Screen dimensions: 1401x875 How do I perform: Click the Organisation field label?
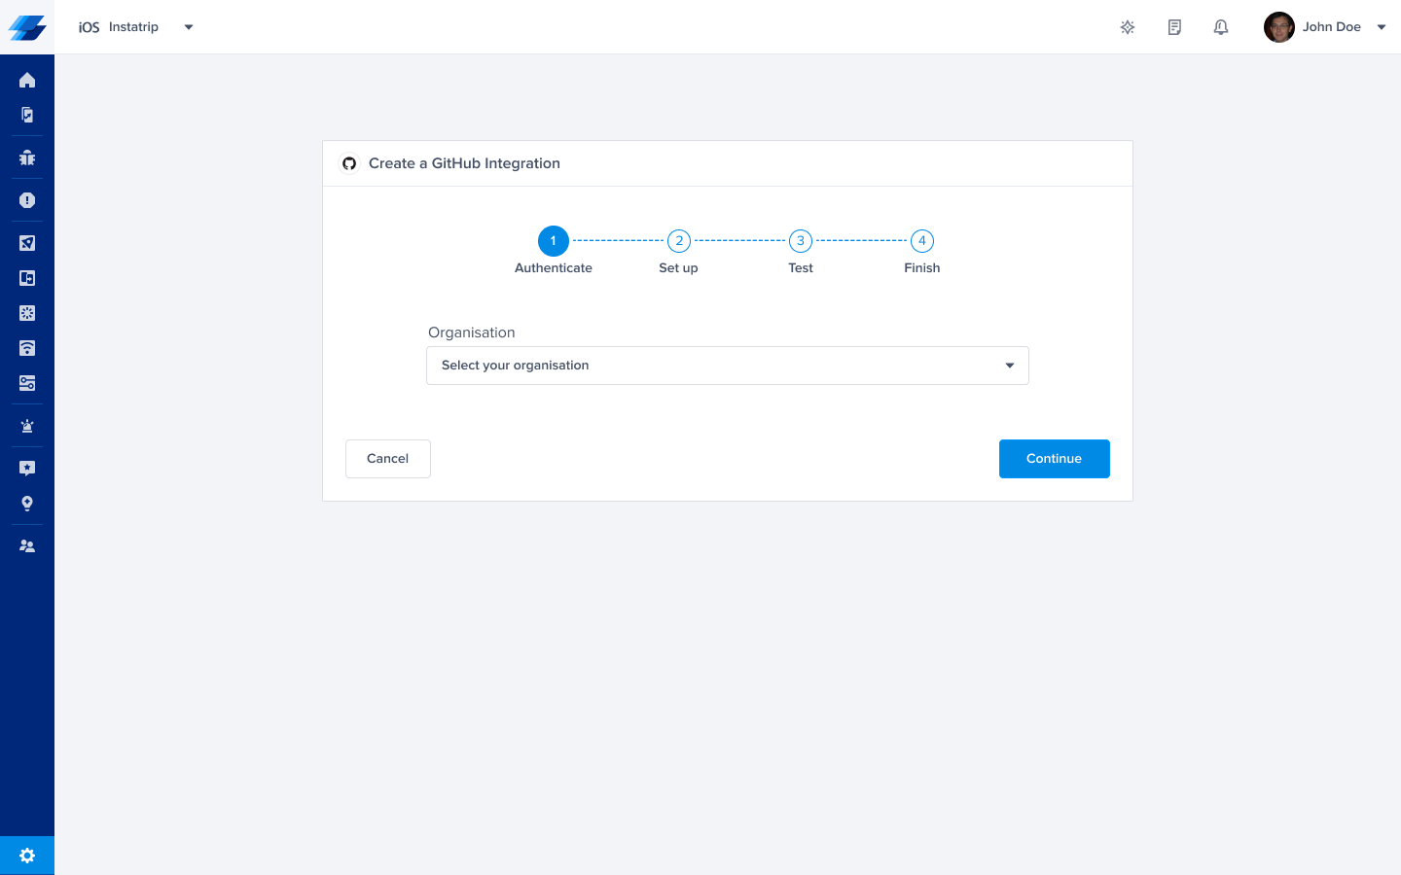coord(472,332)
